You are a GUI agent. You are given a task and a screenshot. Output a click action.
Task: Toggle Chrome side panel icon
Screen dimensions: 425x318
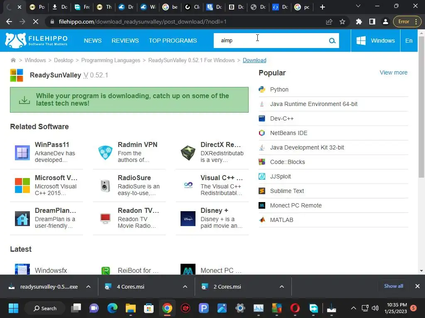click(x=372, y=22)
